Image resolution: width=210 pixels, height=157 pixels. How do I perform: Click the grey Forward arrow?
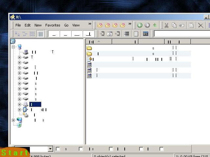point(147,25)
